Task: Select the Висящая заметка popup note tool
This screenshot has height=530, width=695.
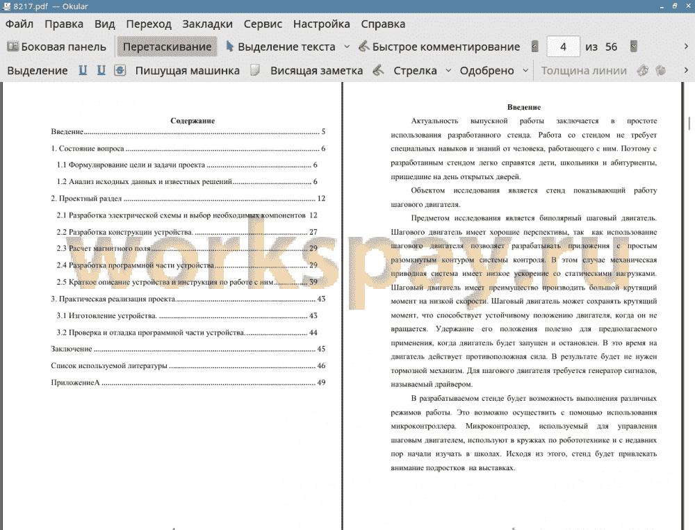Action: (316, 70)
